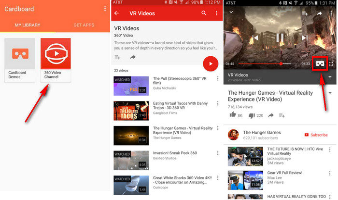This screenshot has width=338, height=200.
Task: Go back from the VR Videos playlist
Action: 117,13
